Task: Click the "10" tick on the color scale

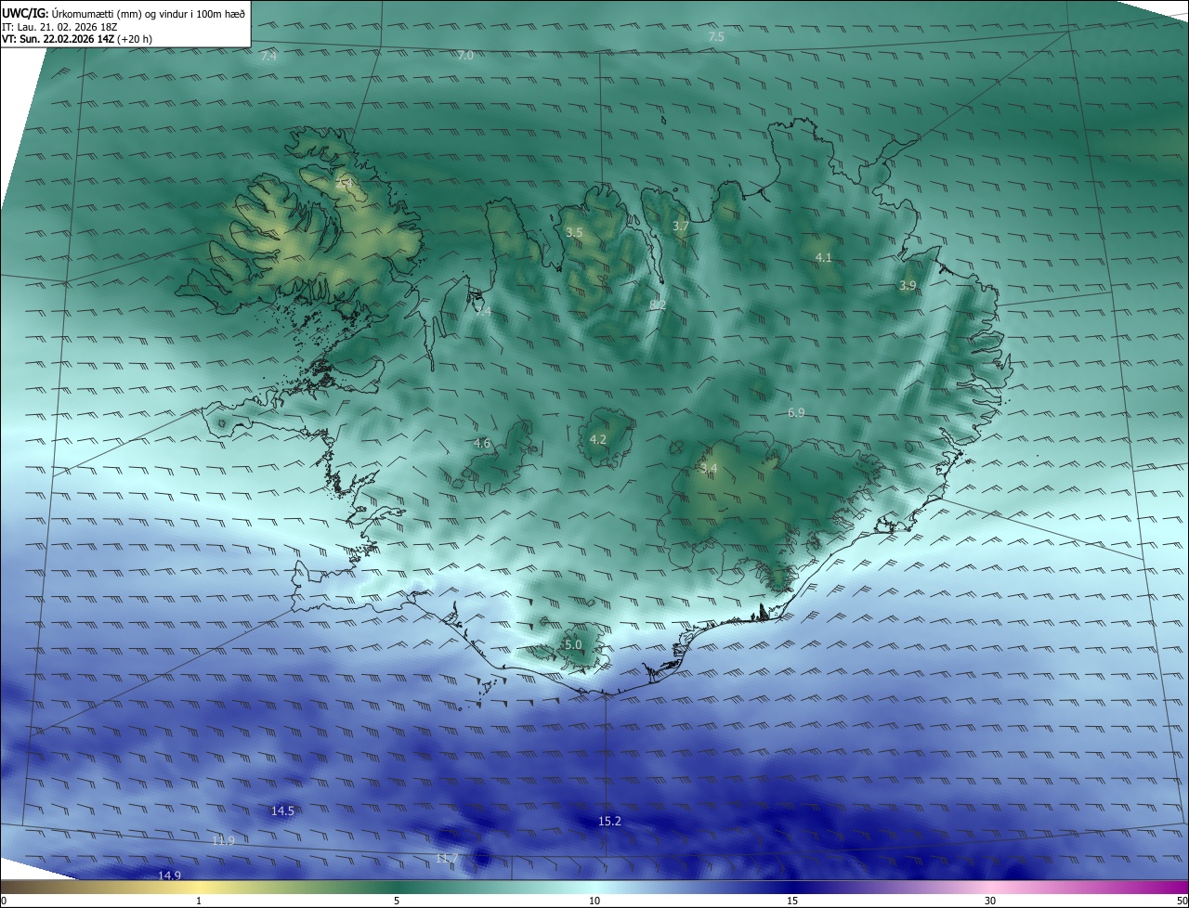Action: click(x=594, y=901)
